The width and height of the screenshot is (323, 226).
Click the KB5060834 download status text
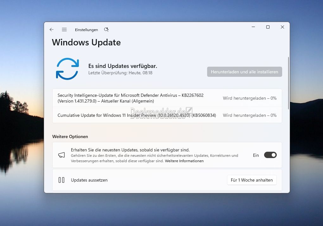click(x=250, y=115)
